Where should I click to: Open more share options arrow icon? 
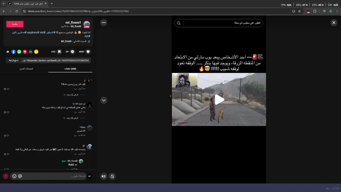click(x=8, y=52)
